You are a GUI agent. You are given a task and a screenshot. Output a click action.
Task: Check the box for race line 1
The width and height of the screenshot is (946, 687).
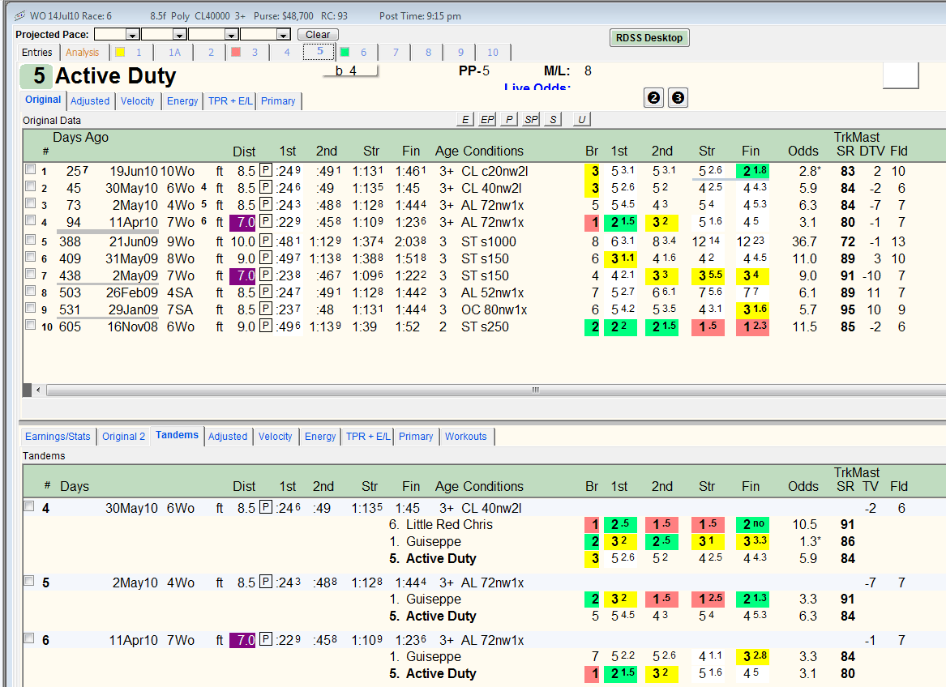coord(30,169)
